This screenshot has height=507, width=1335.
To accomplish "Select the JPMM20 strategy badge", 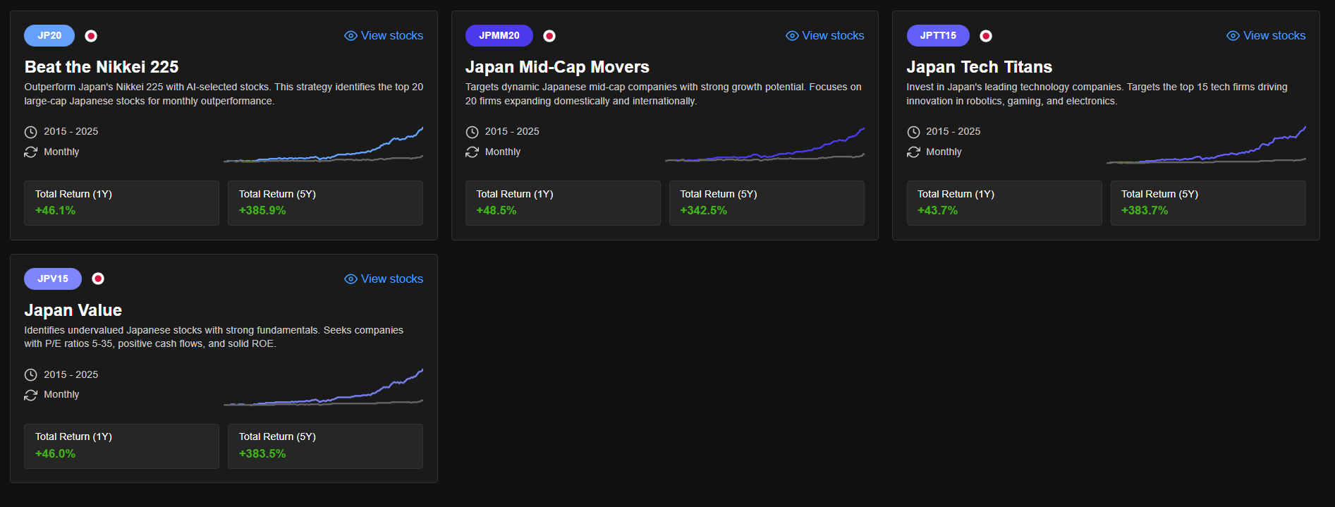I will (499, 35).
